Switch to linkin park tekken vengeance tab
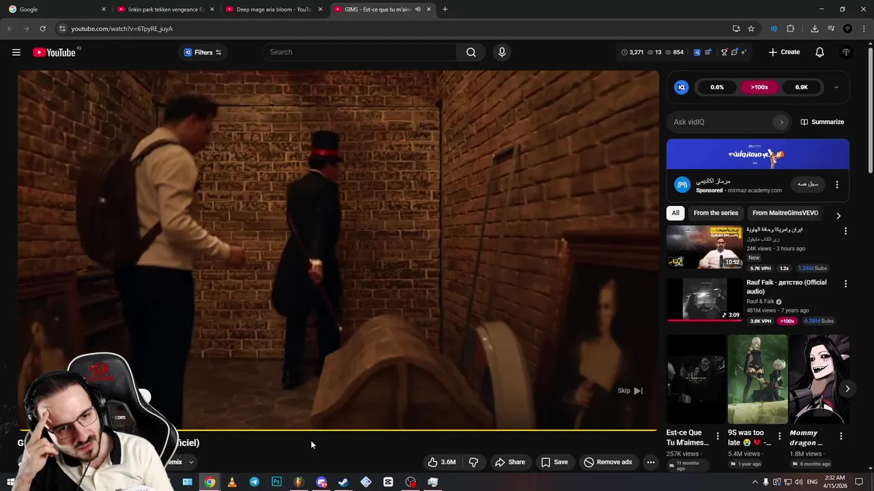Image resolution: width=874 pixels, height=491 pixels. click(165, 10)
